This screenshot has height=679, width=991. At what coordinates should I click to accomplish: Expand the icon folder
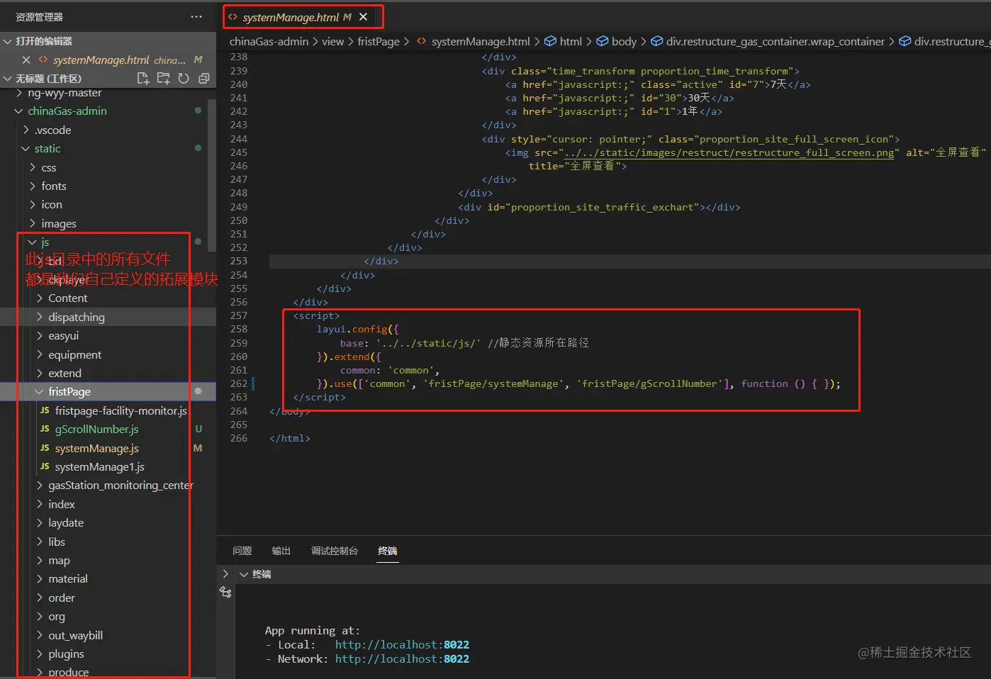click(x=33, y=205)
